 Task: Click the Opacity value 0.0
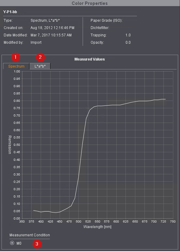point(128,42)
